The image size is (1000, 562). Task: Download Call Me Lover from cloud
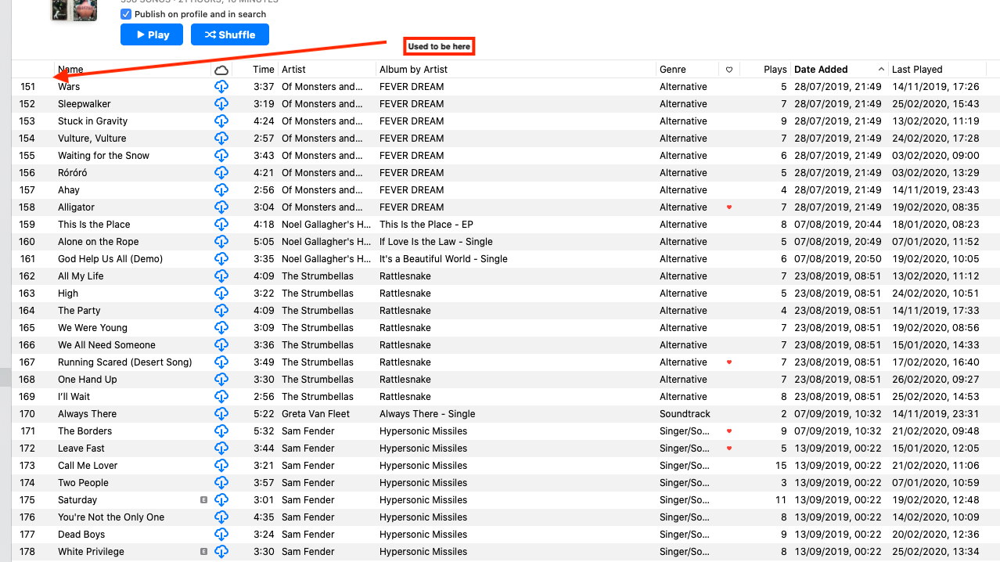[x=221, y=466]
